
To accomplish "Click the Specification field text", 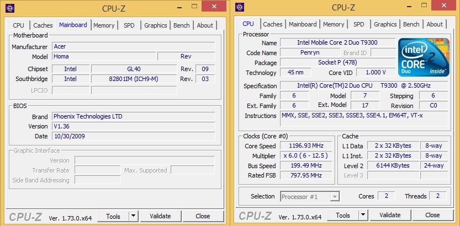I will (364, 86).
